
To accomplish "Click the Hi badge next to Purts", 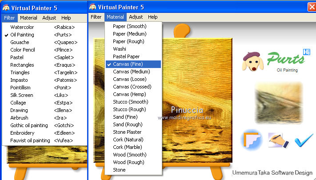I will [307, 52].
